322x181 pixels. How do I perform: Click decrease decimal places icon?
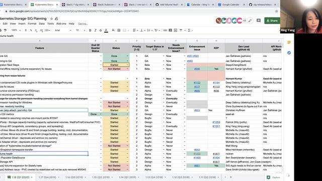(36, 30)
